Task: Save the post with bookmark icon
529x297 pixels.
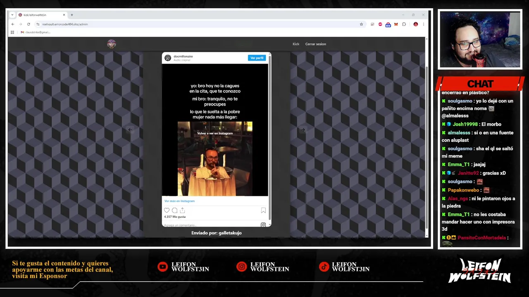Action: coord(263,210)
